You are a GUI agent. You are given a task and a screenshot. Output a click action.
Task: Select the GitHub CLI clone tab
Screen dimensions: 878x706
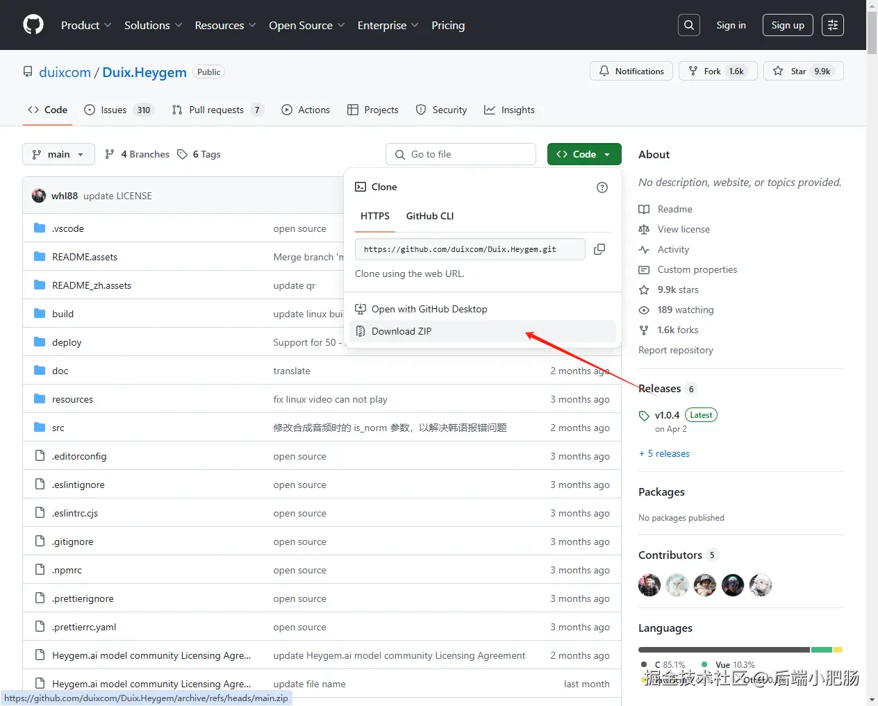430,216
